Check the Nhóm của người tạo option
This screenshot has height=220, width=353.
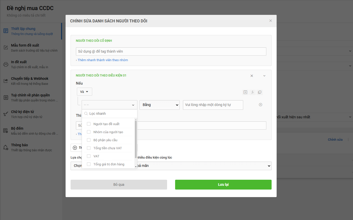[x=89, y=132]
